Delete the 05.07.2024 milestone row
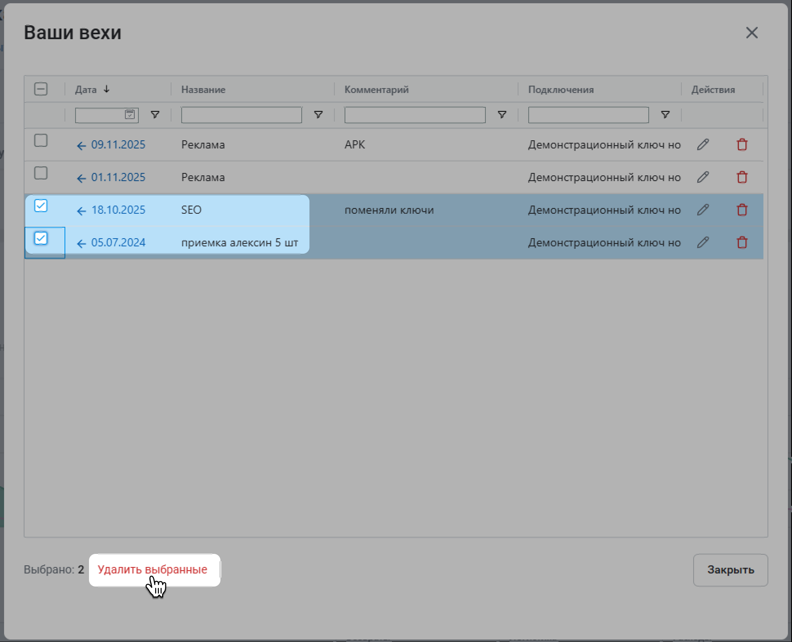The image size is (792, 642). tap(742, 242)
